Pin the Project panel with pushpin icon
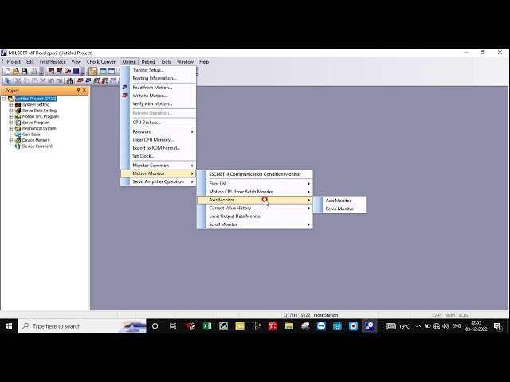This screenshot has height=382, width=510. pos(78,90)
